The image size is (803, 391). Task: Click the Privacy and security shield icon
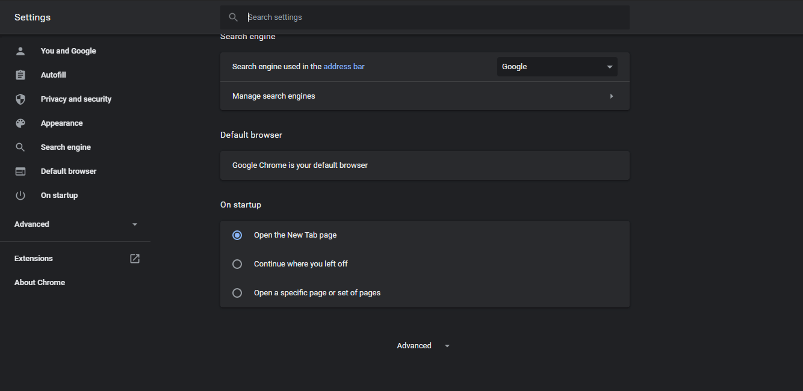[20, 99]
